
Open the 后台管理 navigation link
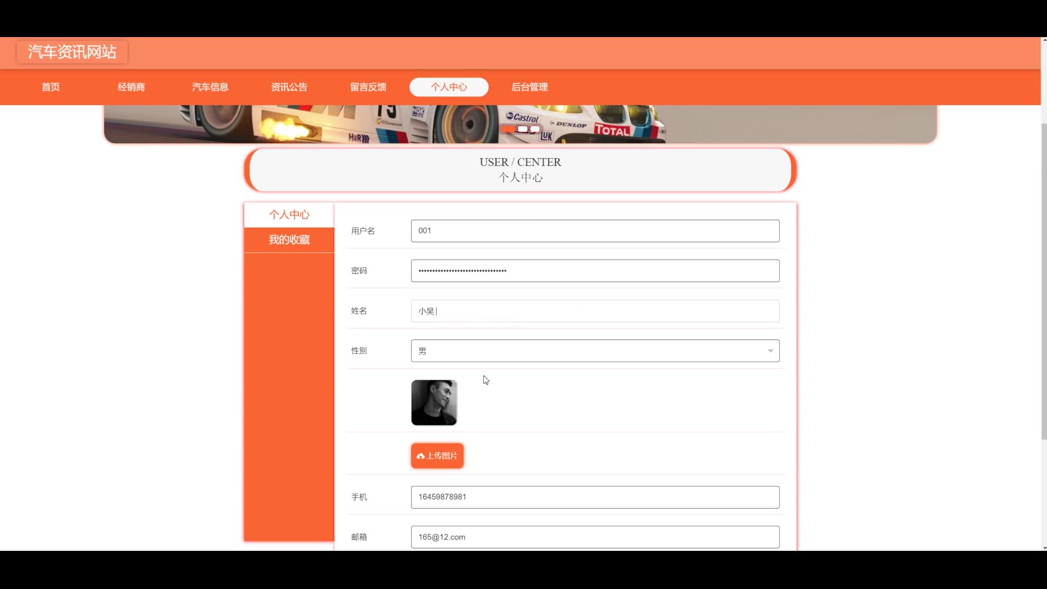pos(529,87)
